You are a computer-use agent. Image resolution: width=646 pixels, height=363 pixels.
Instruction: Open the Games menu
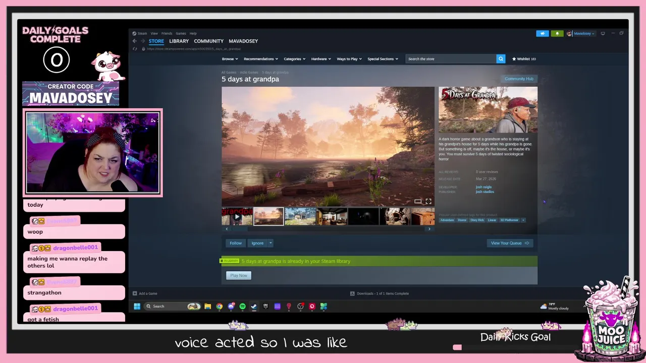pyautogui.click(x=181, y=33)
